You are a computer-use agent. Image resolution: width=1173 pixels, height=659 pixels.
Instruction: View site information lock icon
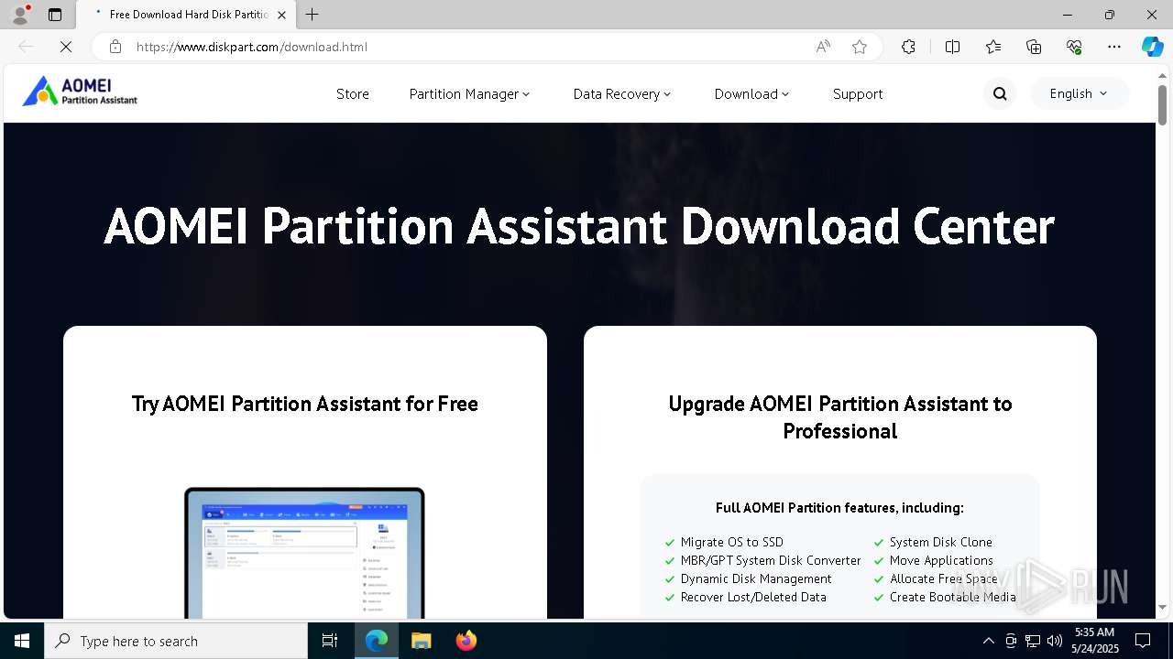click(115, 47)
